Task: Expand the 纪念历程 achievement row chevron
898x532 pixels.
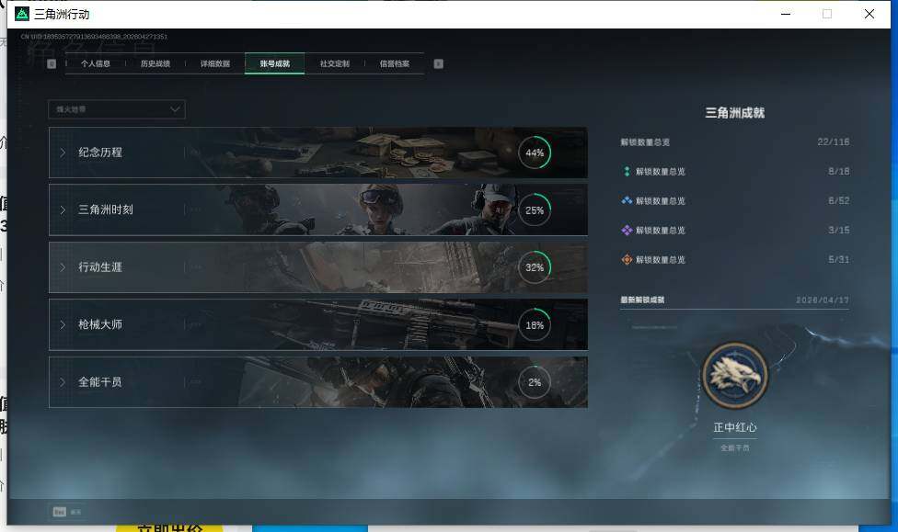Action: pyautogui.click(x=63, y=153)
